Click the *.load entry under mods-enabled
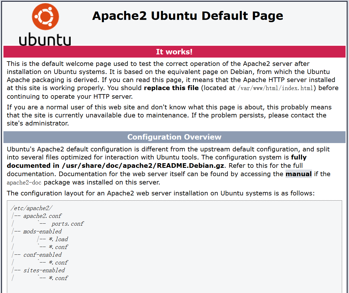This screenshot has width=349, height=293. [x=58, y=239]
